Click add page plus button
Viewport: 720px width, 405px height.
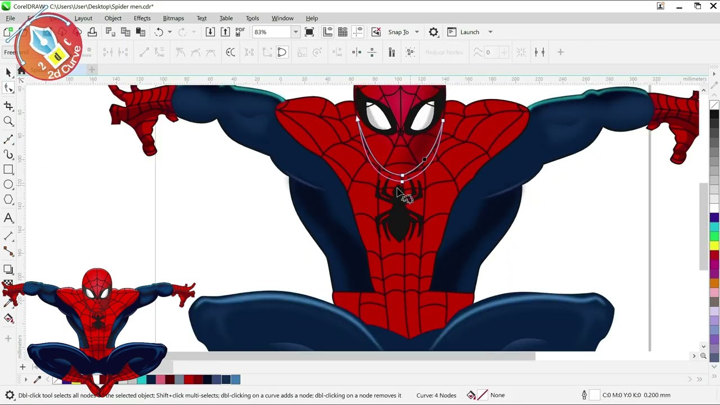[22, 367]
